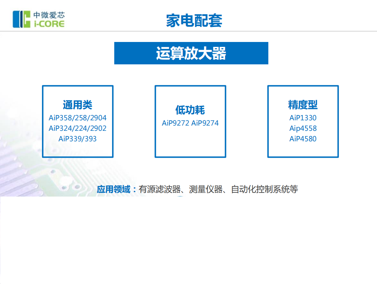The width and height of the screenshot is (377, 284).
Task: Select the AiP339/393 product entry
Action: click(x=78, y=139)
